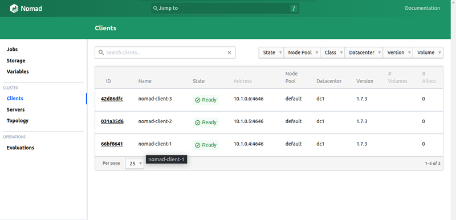Clear the client search with X icon

(229, 52)
